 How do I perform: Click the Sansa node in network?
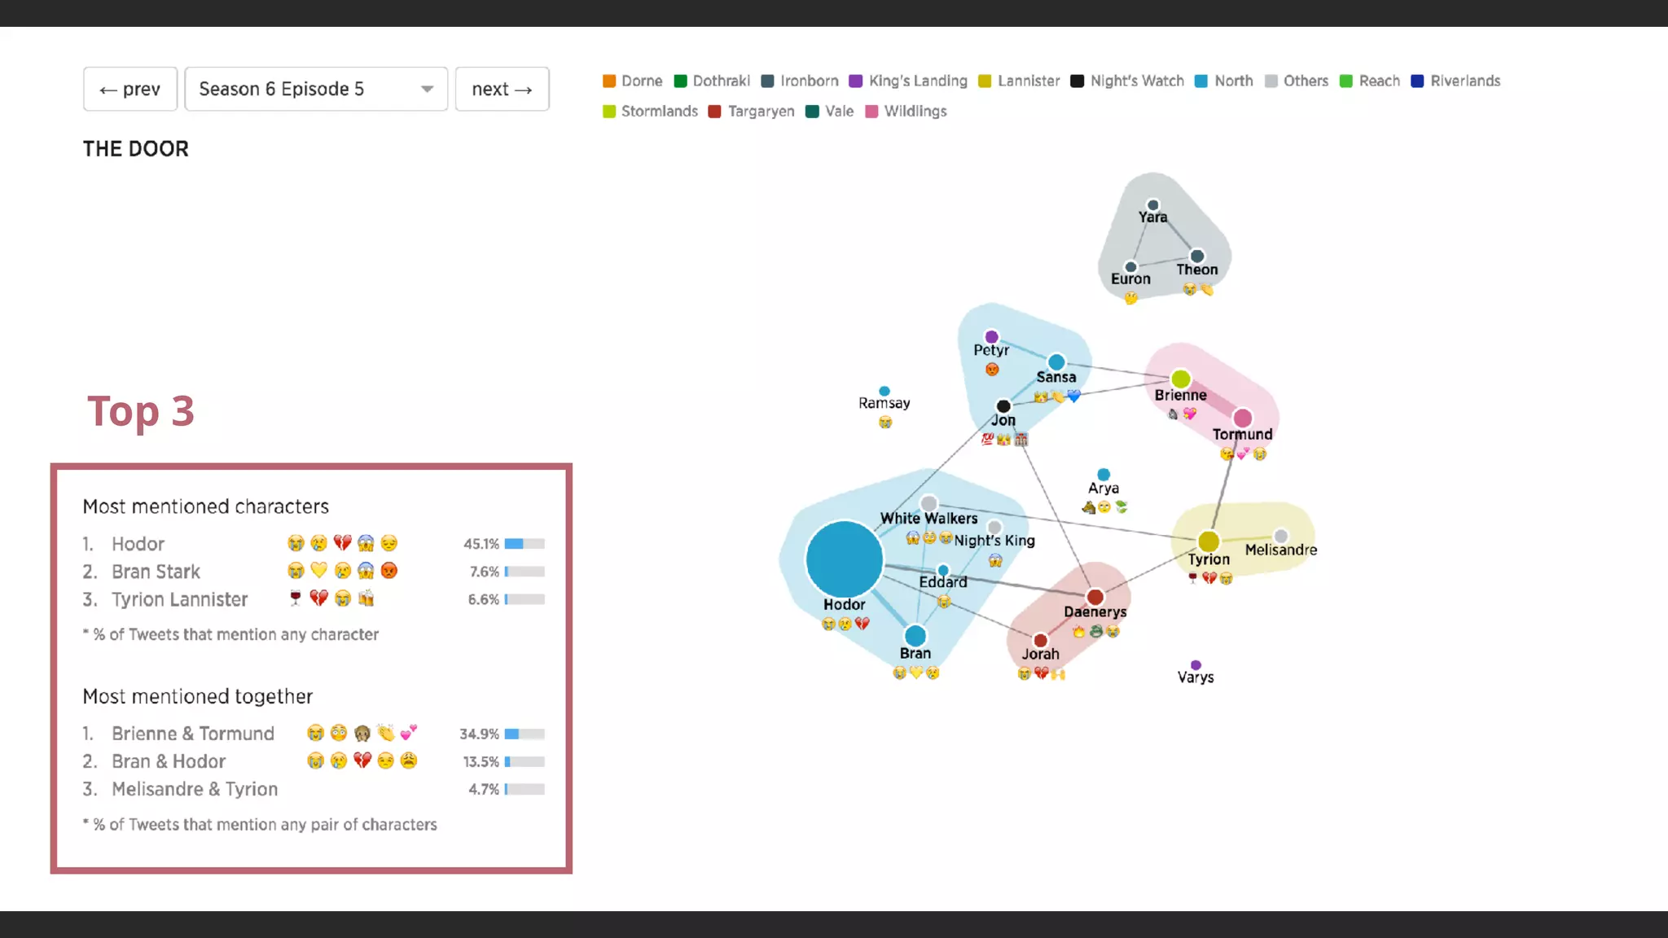click(x=1056, y=362)
